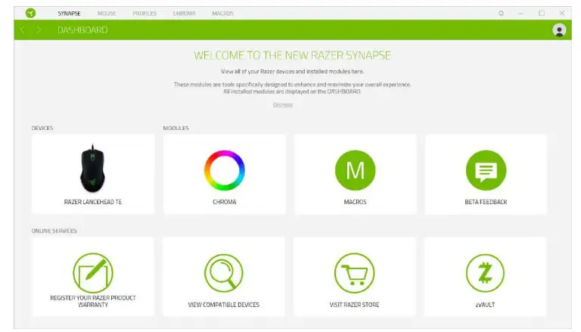Screen dimensions: 581x332
Task: Click the MODULES section heading
Action: click(x=176, y=129)
